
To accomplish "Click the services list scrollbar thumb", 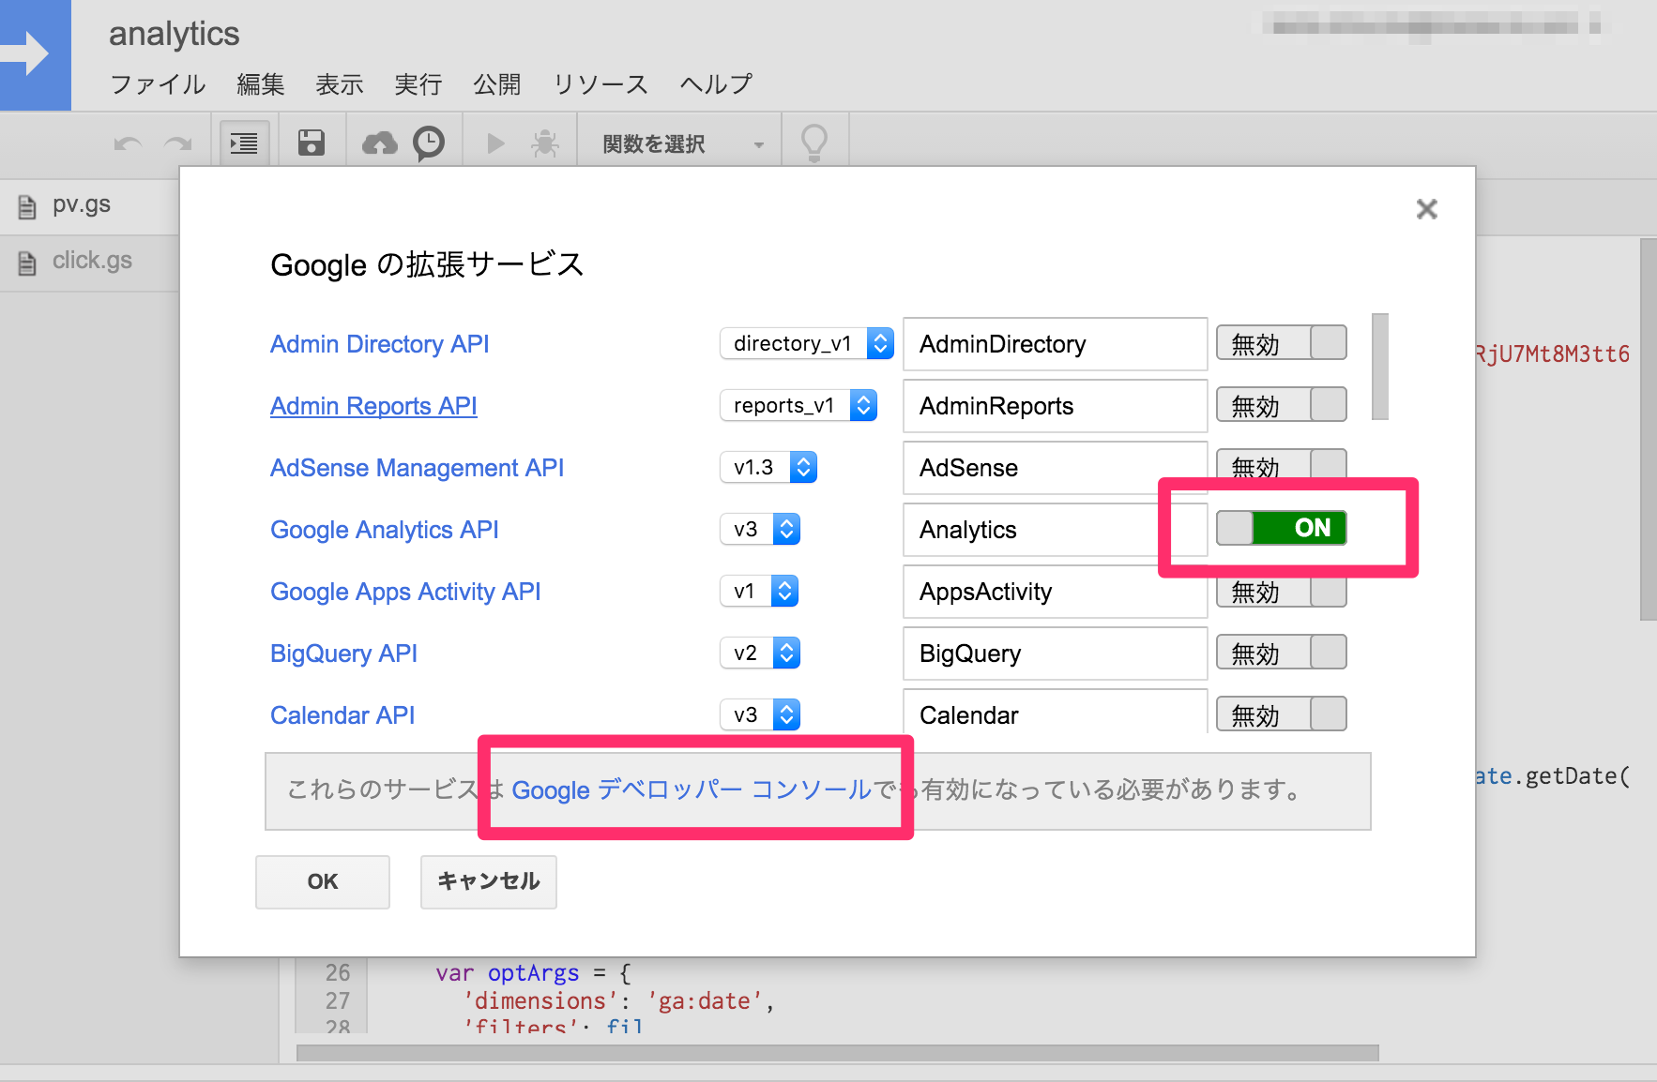I will tap(1379, 367).
